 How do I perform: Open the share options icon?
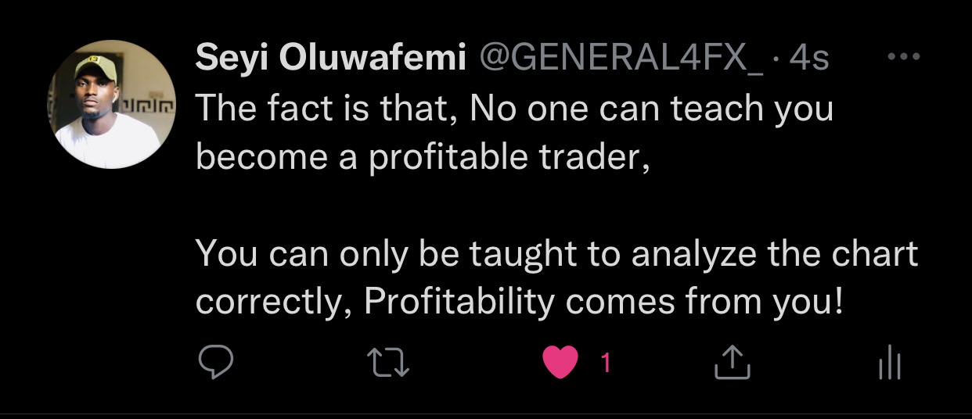coord(733,363)
